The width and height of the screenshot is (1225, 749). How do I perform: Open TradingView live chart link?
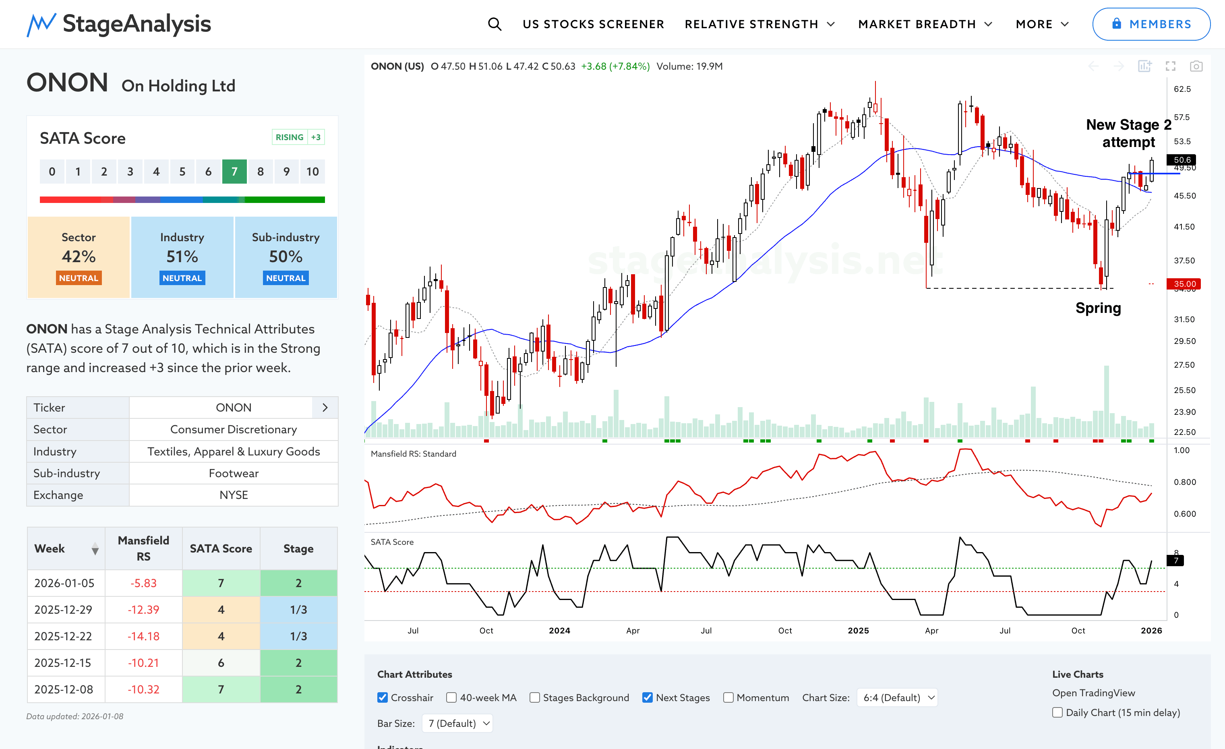(1093, 692)
